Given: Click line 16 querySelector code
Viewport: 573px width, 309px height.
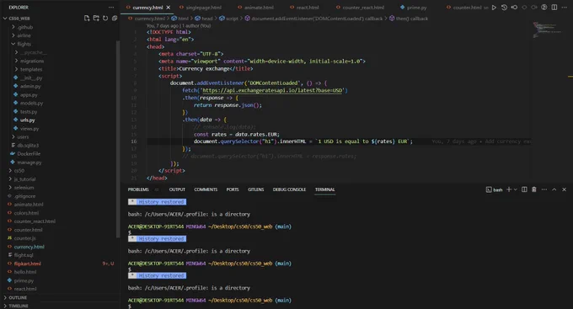Looking at the screenshot, I should (303, 141).
